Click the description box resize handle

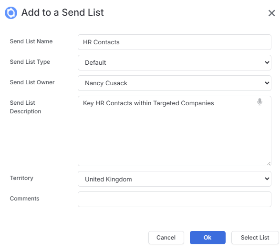(x=269, y=163)
